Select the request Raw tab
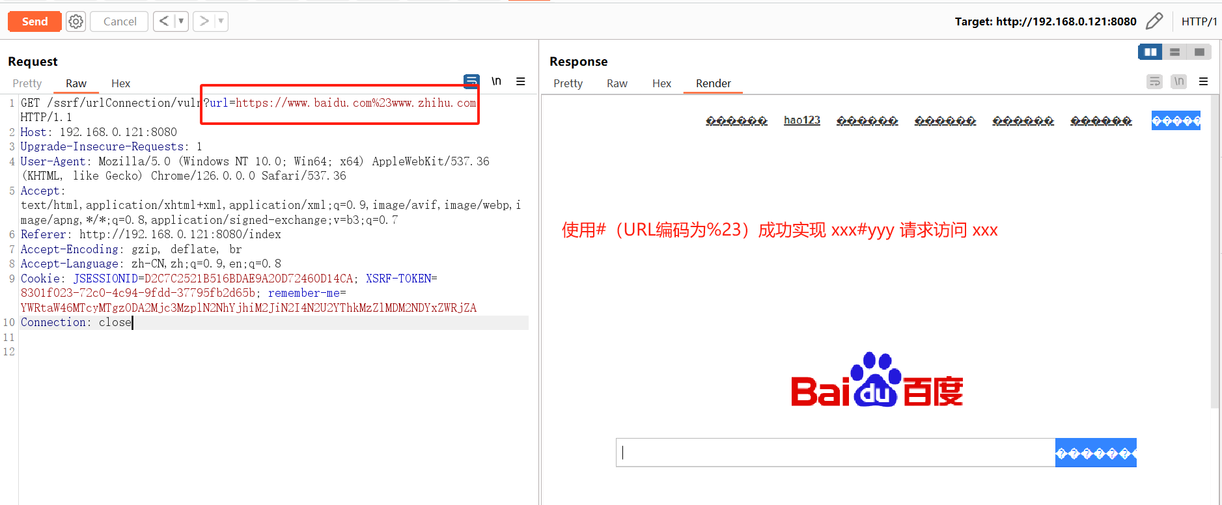Image resolution: width=1222 pixels, height=505 pixels. pyautogui.click(x=76, y=83)
